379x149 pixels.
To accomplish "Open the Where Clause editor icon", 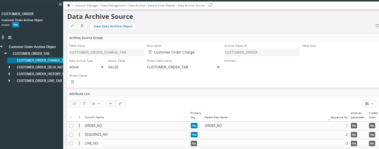I will 72,82.
